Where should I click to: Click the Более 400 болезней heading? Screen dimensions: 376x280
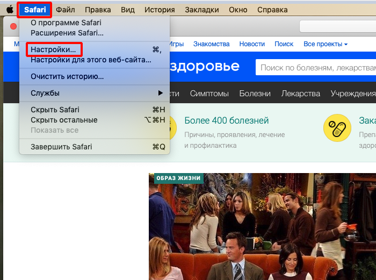coord(226,120)
